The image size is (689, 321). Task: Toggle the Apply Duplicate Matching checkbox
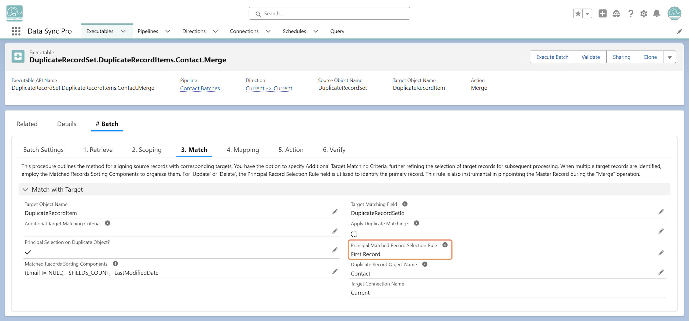pos(354,234)
